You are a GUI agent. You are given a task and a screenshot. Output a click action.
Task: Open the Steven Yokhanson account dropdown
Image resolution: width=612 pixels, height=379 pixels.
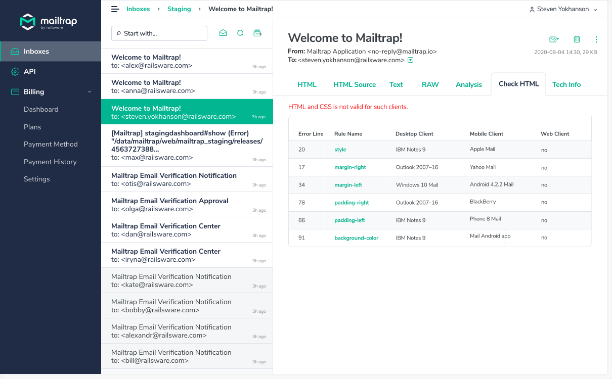[x=595, y=10]
